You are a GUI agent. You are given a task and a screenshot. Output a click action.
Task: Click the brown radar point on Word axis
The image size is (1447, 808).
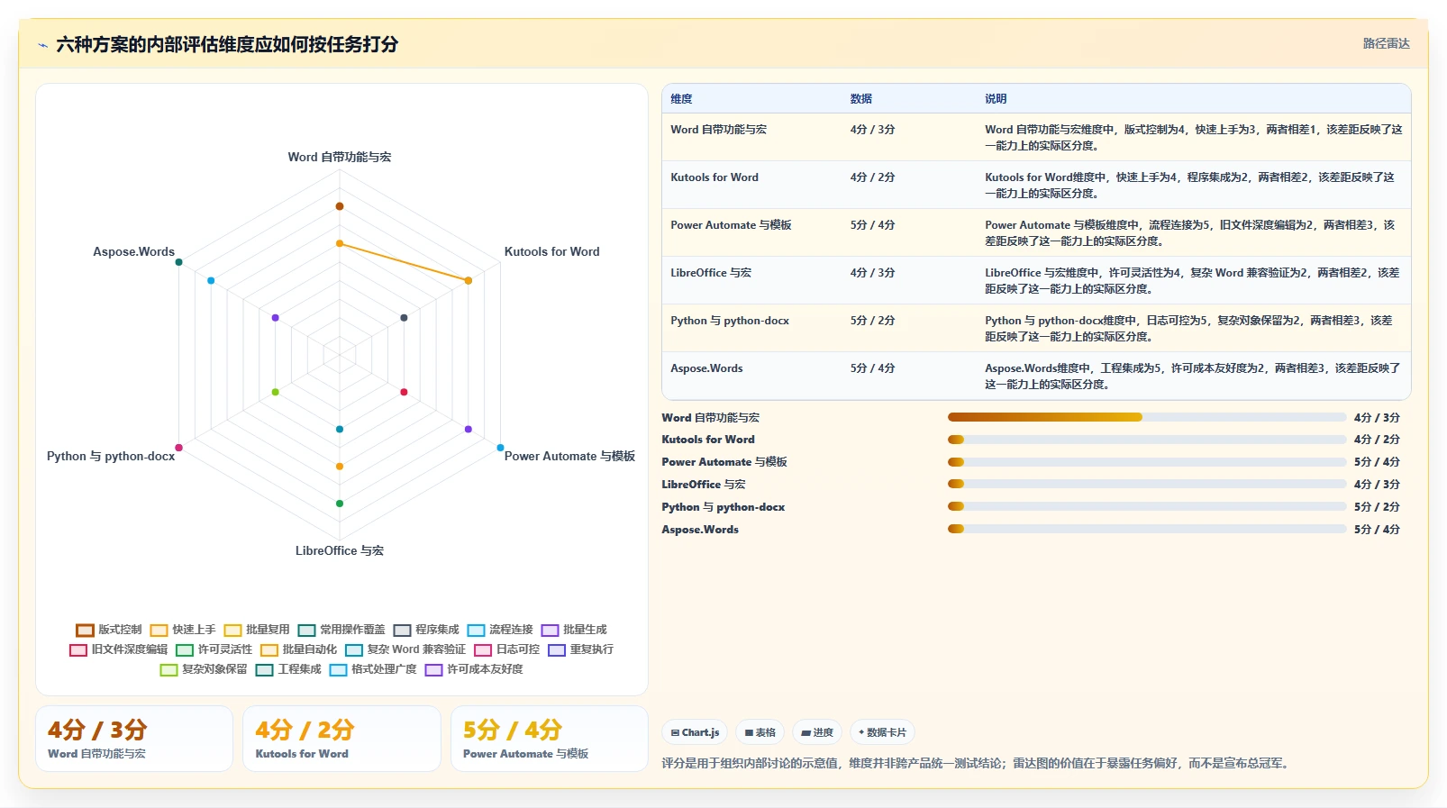pyautogui.click(x=340, y=206)
